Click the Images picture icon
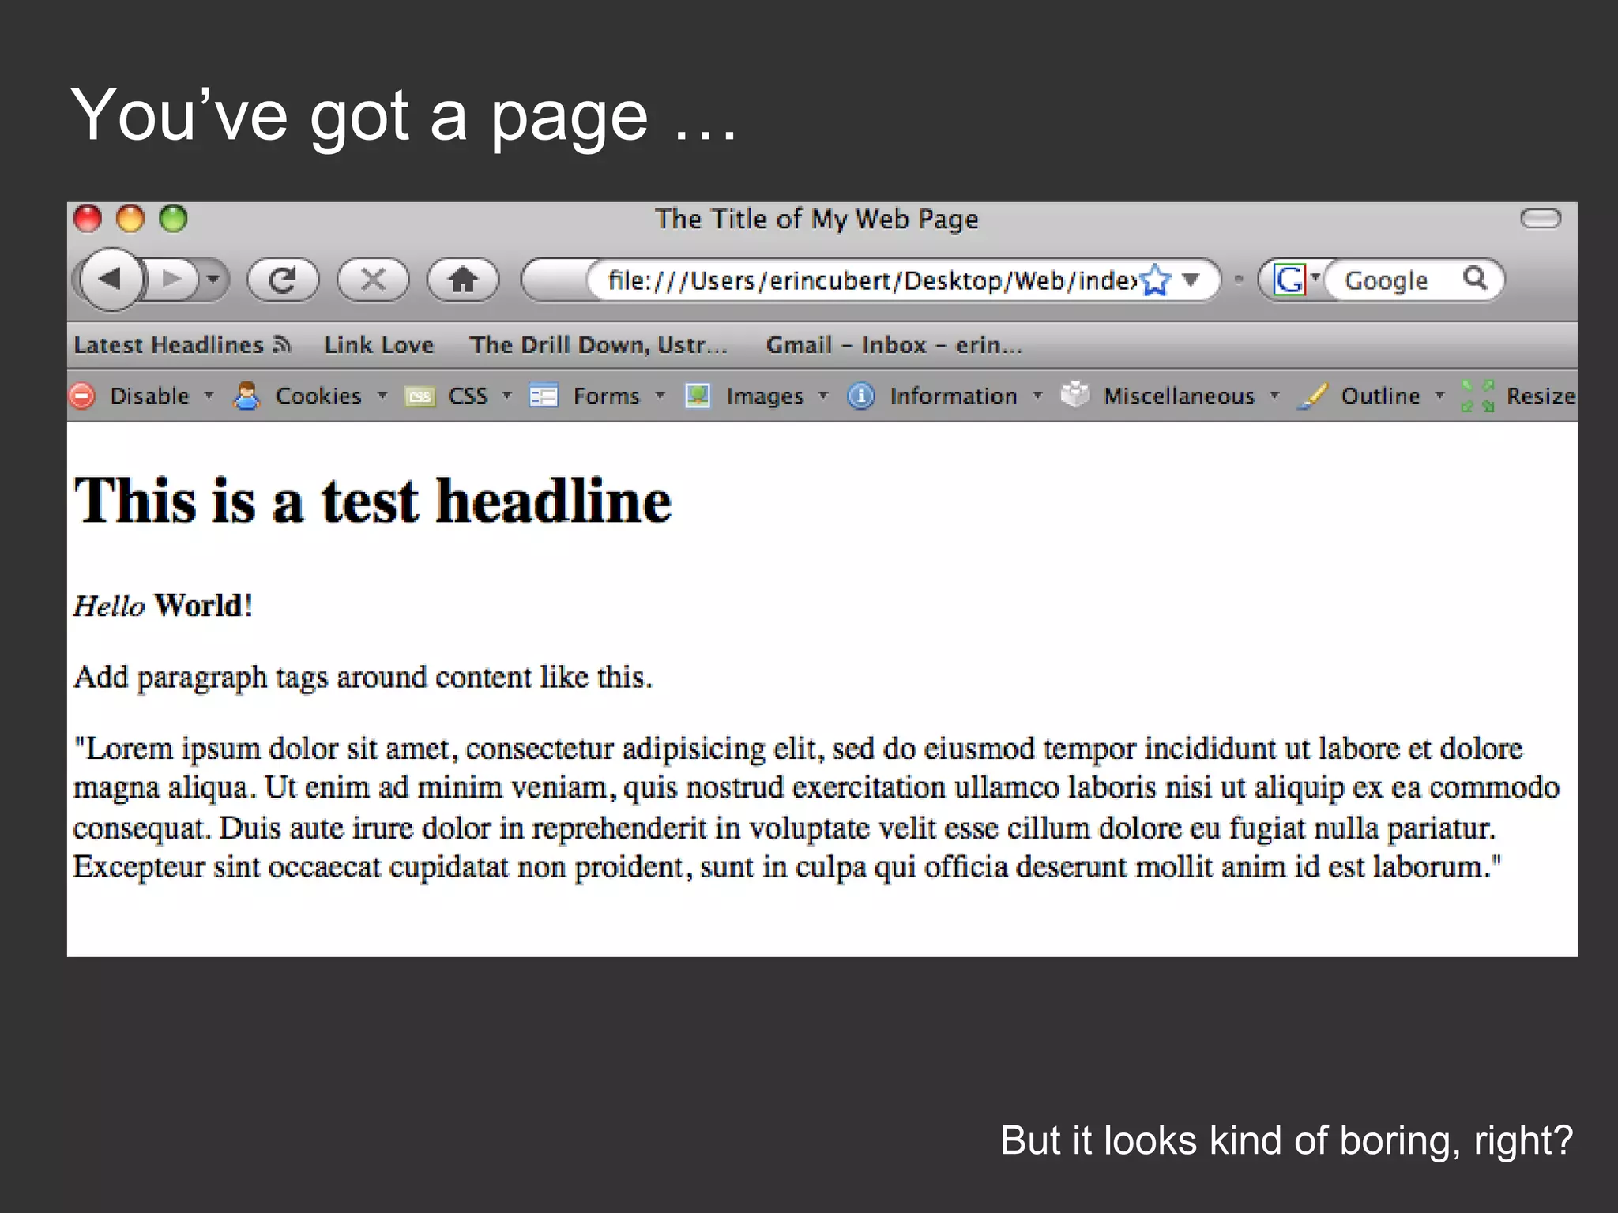The image size is (1618, 1213). [x=698, y=396]
